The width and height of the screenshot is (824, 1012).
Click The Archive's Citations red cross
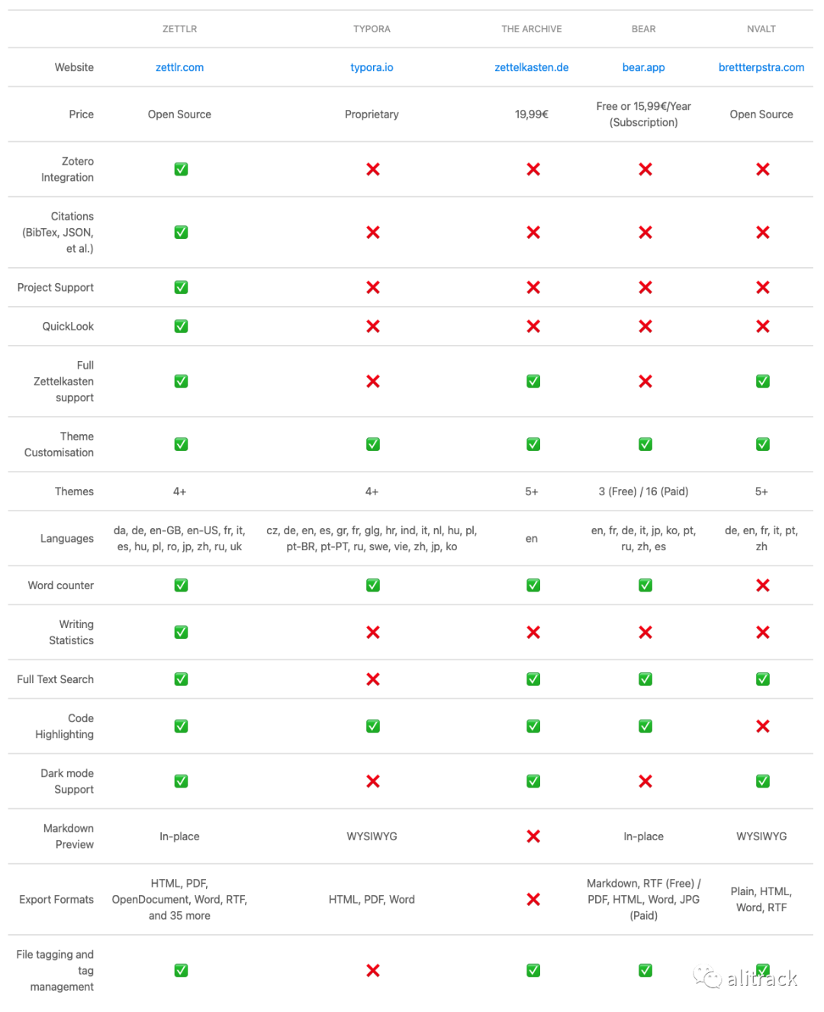533,233
